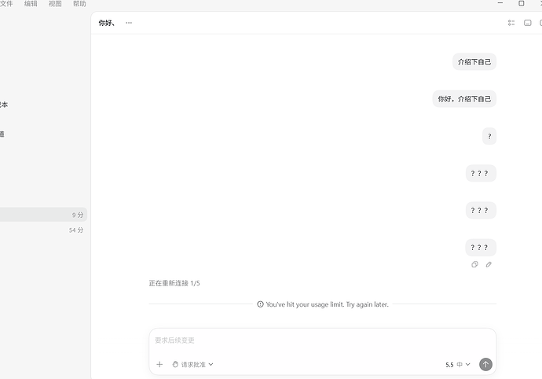Image resolution: width=542 pixels, height=379 pixels.
Task: Select the 你好，介绍下自己 message bubble
Action: pos(464,99)
